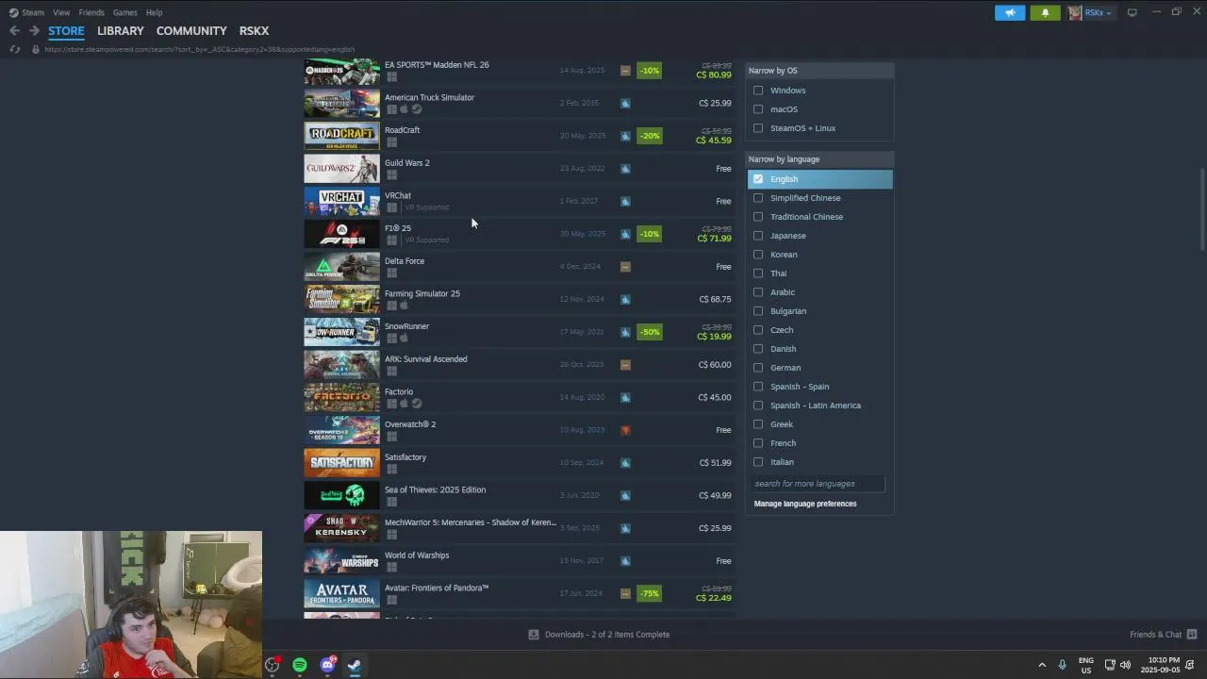Open the RoadCraft game thumbnail

(341, 136)
